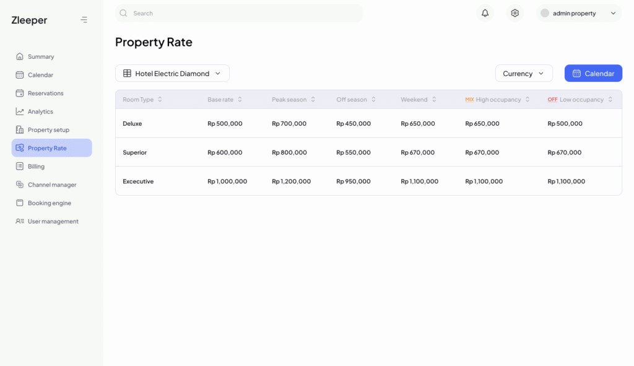This screenshot has width=634, height=366.
Task: Toggle sorting on Peak season column
Action: point(313,100)
